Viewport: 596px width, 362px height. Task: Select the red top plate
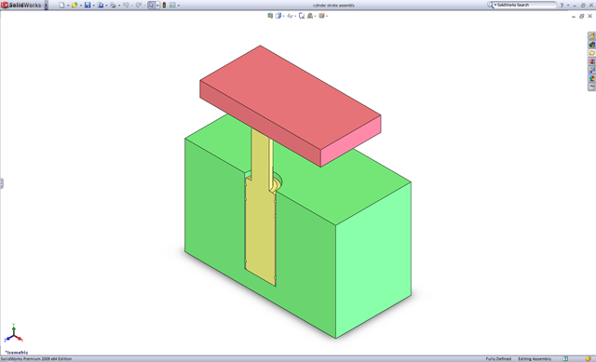click(x=290, y=99)
